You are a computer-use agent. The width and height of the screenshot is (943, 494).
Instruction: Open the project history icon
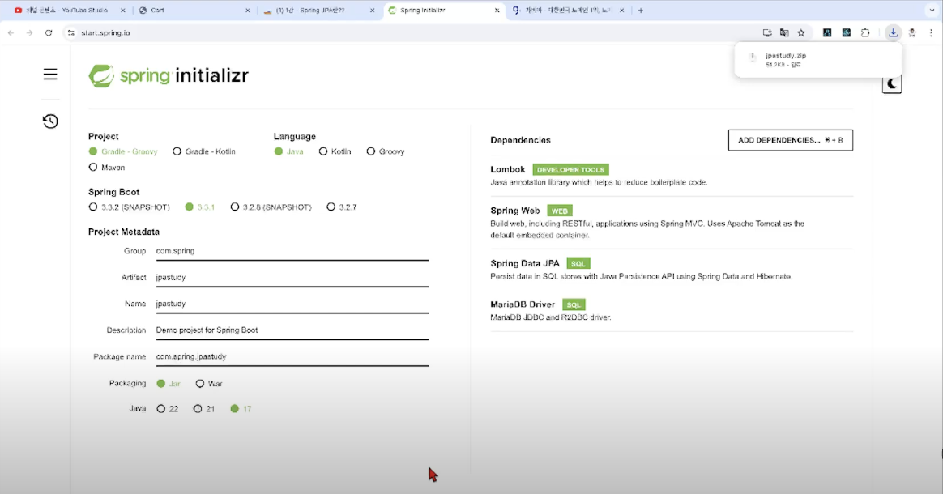(50, 121)
